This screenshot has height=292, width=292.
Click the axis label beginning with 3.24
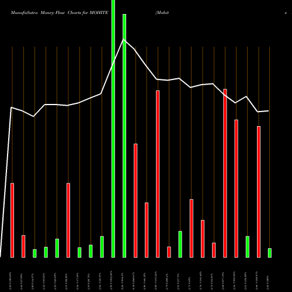122,281
